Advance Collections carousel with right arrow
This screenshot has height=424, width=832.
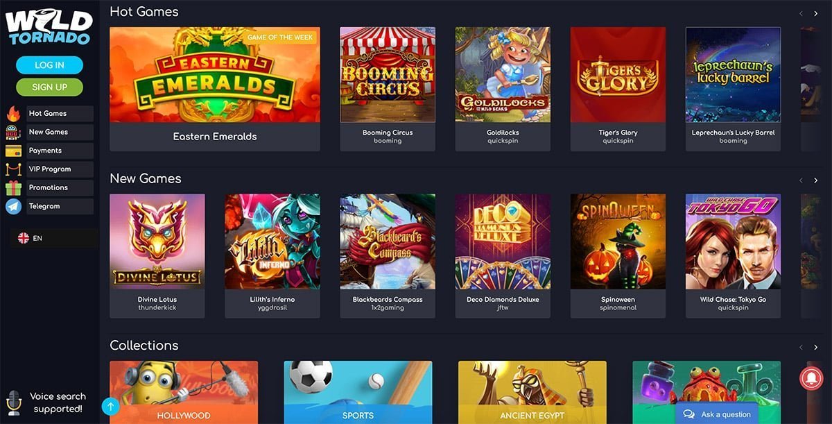tap(815, 347)
